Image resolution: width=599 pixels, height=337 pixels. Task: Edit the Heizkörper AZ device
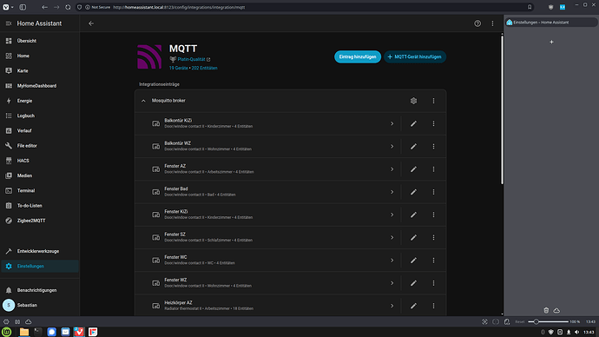tap(413, 306)
